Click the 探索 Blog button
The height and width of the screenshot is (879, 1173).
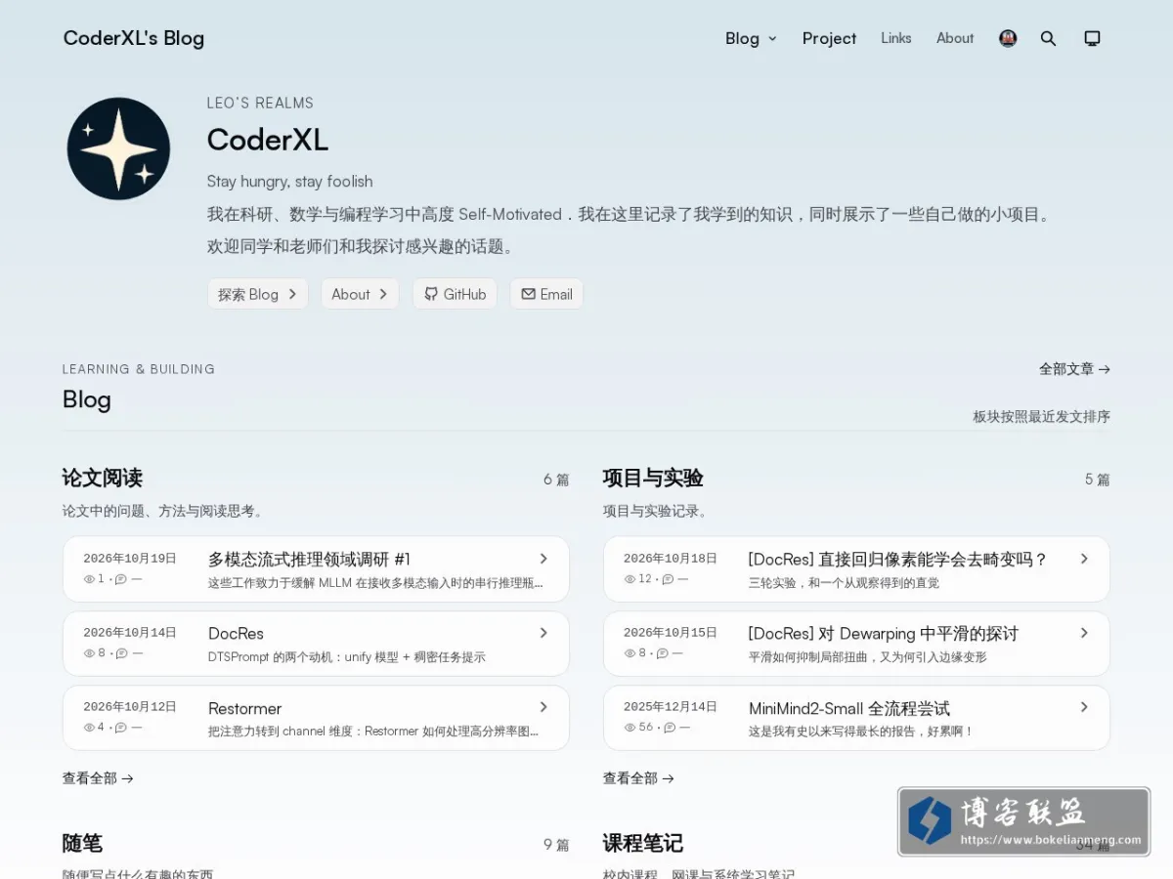coord(258,294)
